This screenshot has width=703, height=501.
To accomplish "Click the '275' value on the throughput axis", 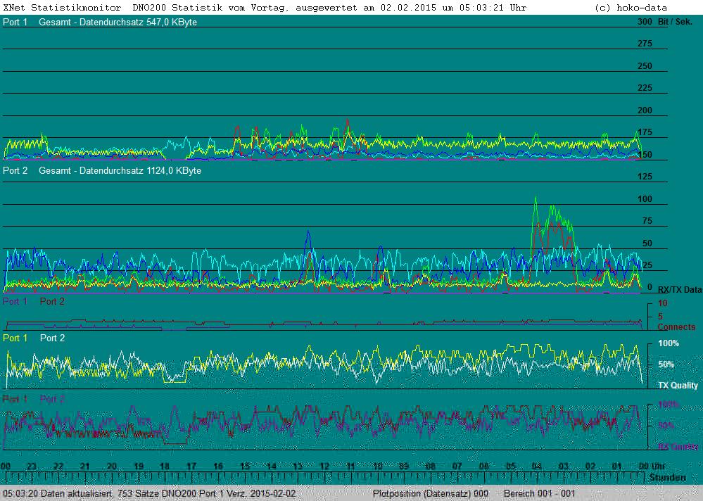I will coord(645,44).
